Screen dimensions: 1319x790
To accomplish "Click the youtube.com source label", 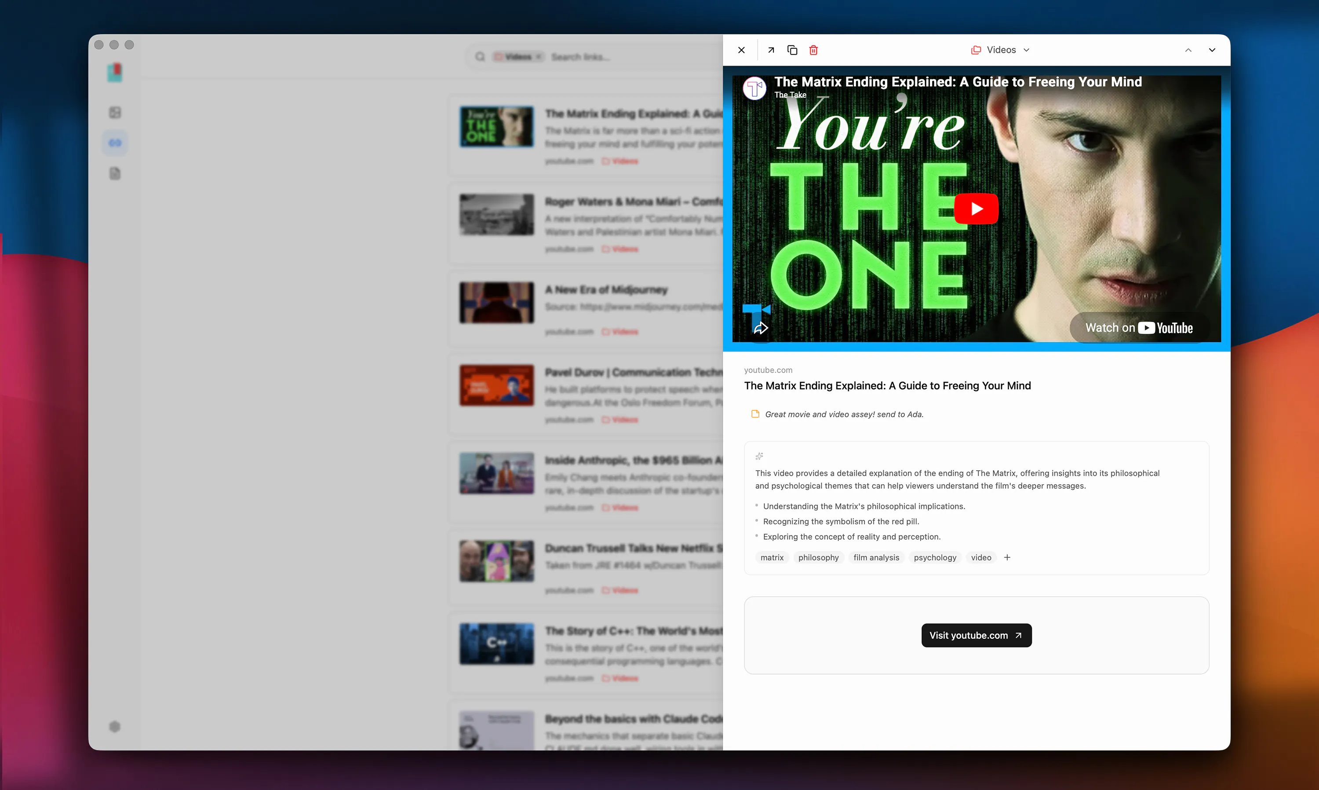I will (x=768, y=370).
